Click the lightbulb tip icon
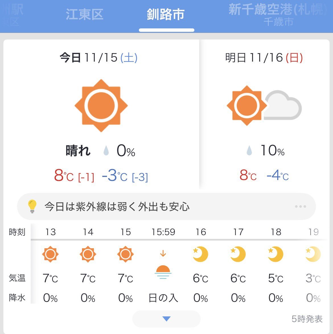This screenshot has height=334, width=333. point(32,206)
